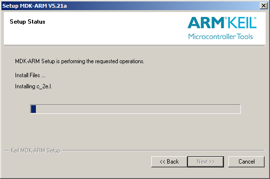
Task: Click the ARM word in the logo
Action: point(206,23)
